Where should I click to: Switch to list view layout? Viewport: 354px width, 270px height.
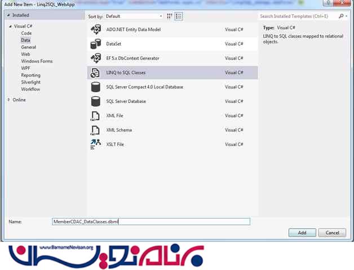(178, 16)
